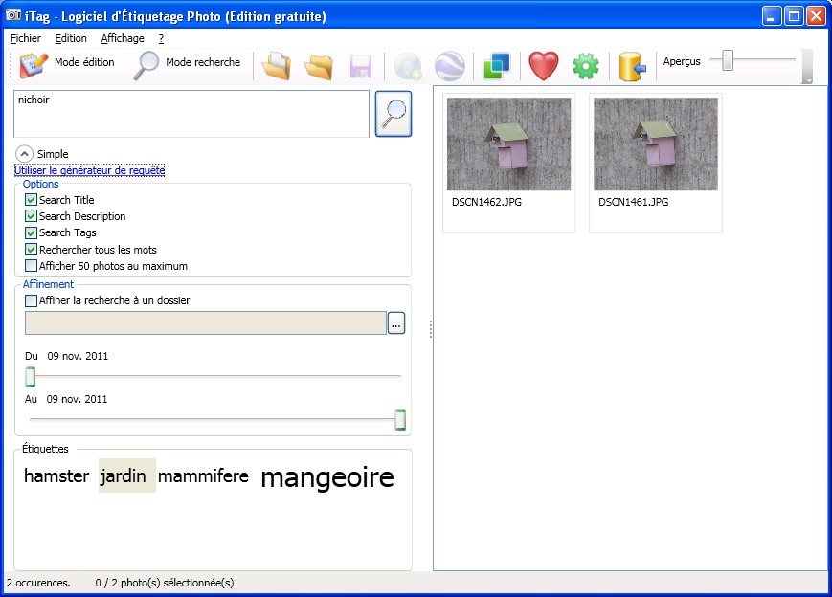Screen dimensions: 832x597
Task: Open the Fichier menu
Action: click(26, 38)
